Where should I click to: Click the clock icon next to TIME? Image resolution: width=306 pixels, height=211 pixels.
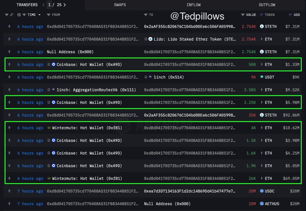[19, 15]
